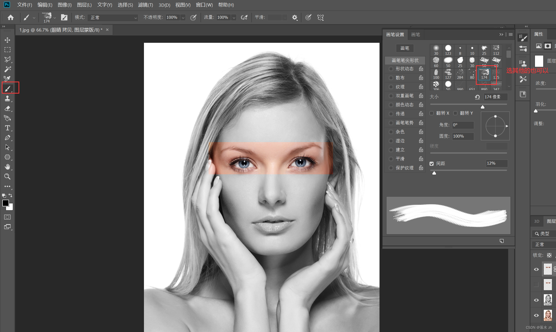This screenshot has width=556, height=332.
Task: Select the Zoom tool
Action: (7, 177)
